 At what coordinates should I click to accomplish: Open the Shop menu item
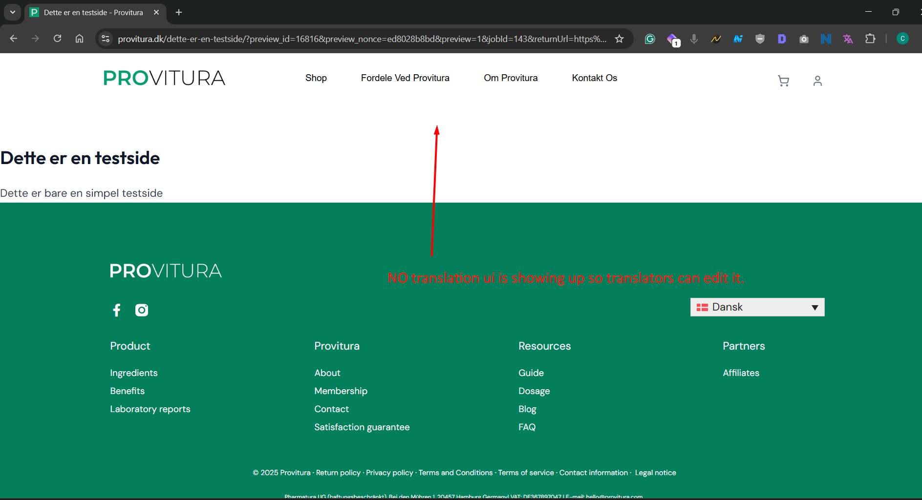[x=316, y=78]
